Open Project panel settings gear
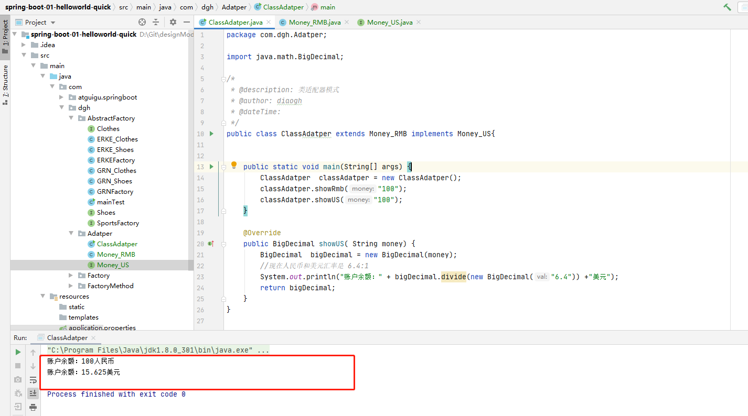The image size is (748, 416). pyautogui.click(x=173, y=22)
